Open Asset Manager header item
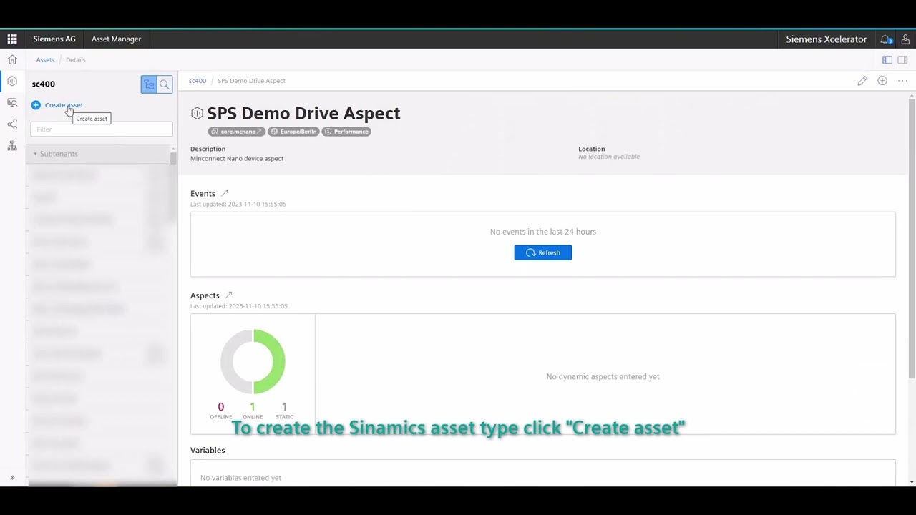 pos(116,39)
